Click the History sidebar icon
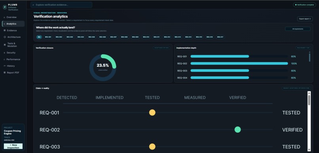 tap(5, 66)
